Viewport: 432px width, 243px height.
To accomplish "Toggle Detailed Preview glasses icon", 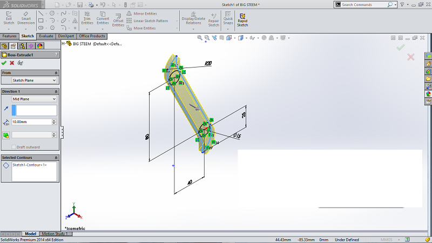I will coord(20,63).
